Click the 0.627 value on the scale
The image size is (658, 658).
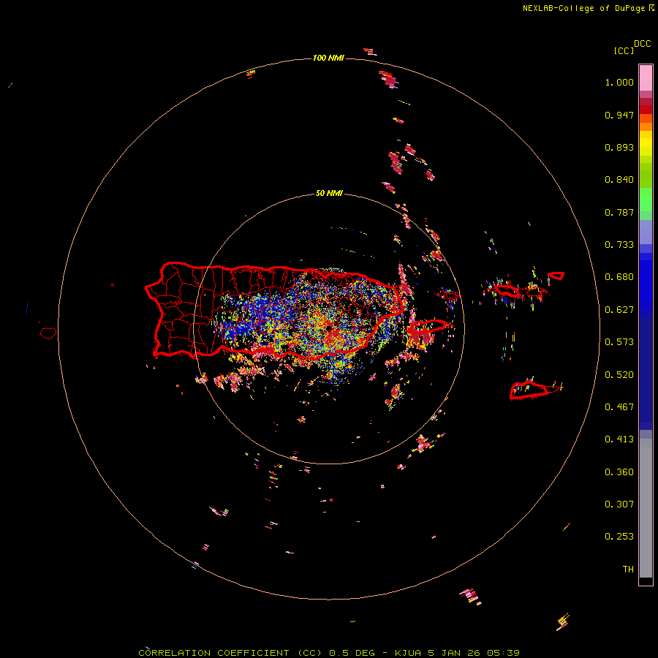point(619,310)
